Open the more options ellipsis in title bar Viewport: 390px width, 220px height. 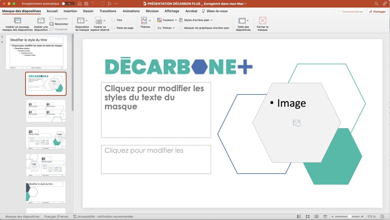[116, 4]
